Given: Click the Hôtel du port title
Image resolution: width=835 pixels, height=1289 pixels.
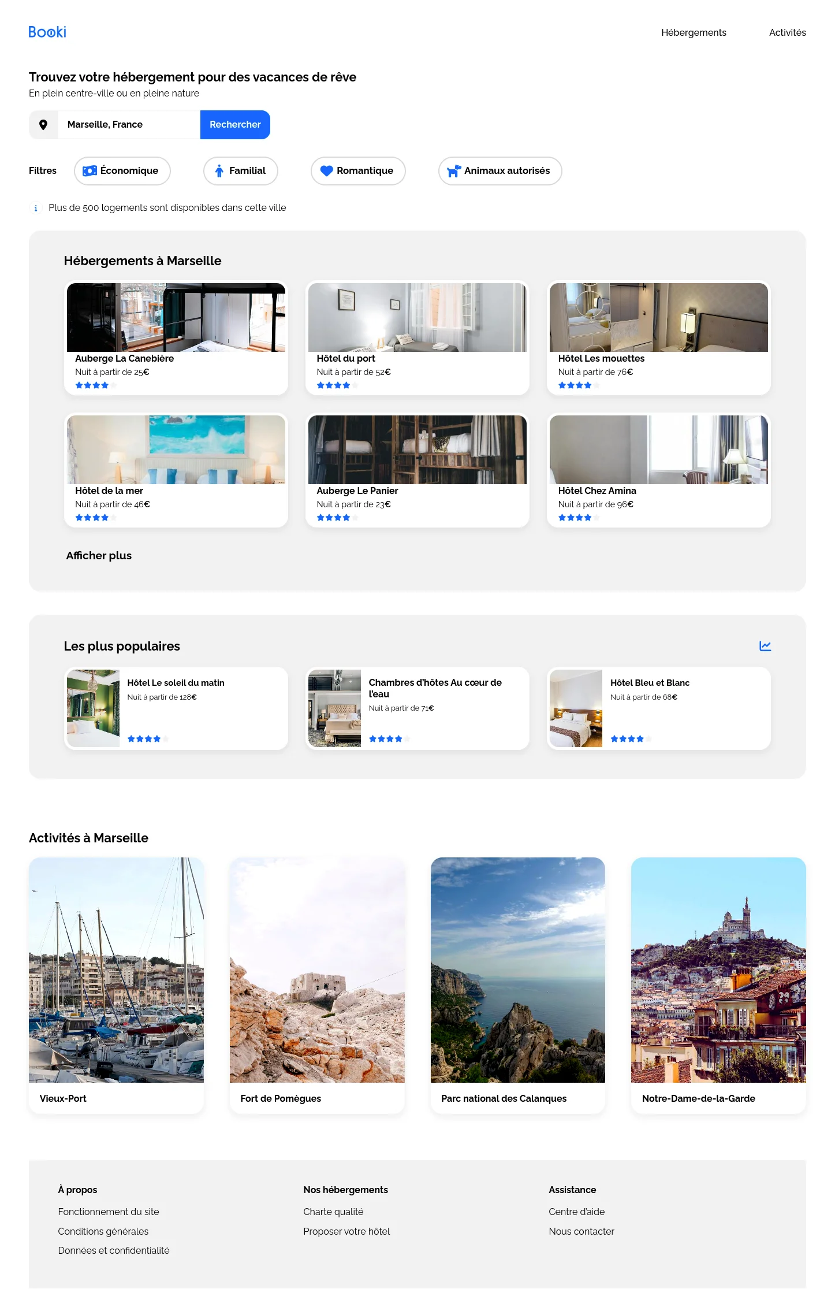Looking at the screenshot, I should [346, 359].
